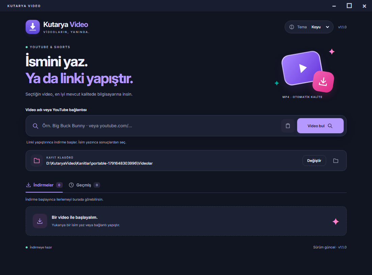Click the Kutarya Video app title
The image size is (372, 275).
[x=66, y=24]
